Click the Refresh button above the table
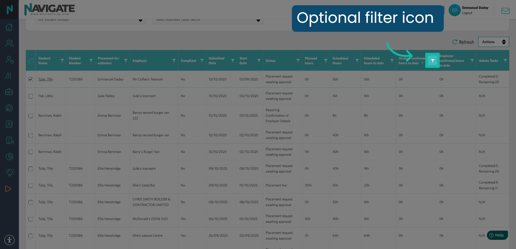 point(463,42)
